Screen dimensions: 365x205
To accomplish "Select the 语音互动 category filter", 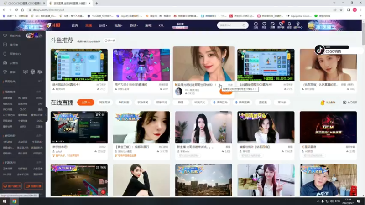I will click(x=220, y=102).
